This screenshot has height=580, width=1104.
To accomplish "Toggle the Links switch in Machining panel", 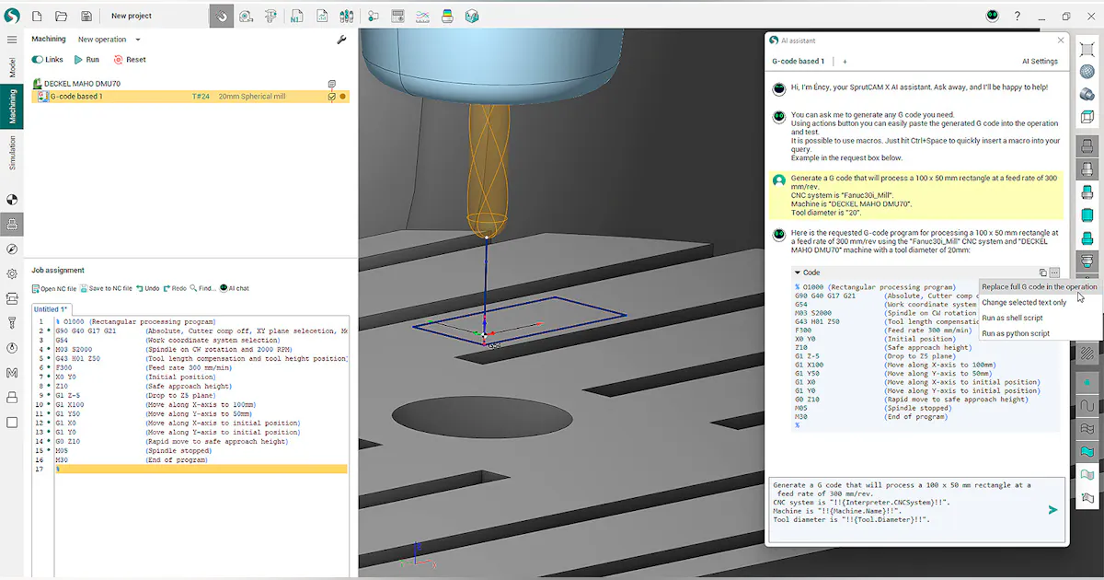I will (x=38, y=59).
